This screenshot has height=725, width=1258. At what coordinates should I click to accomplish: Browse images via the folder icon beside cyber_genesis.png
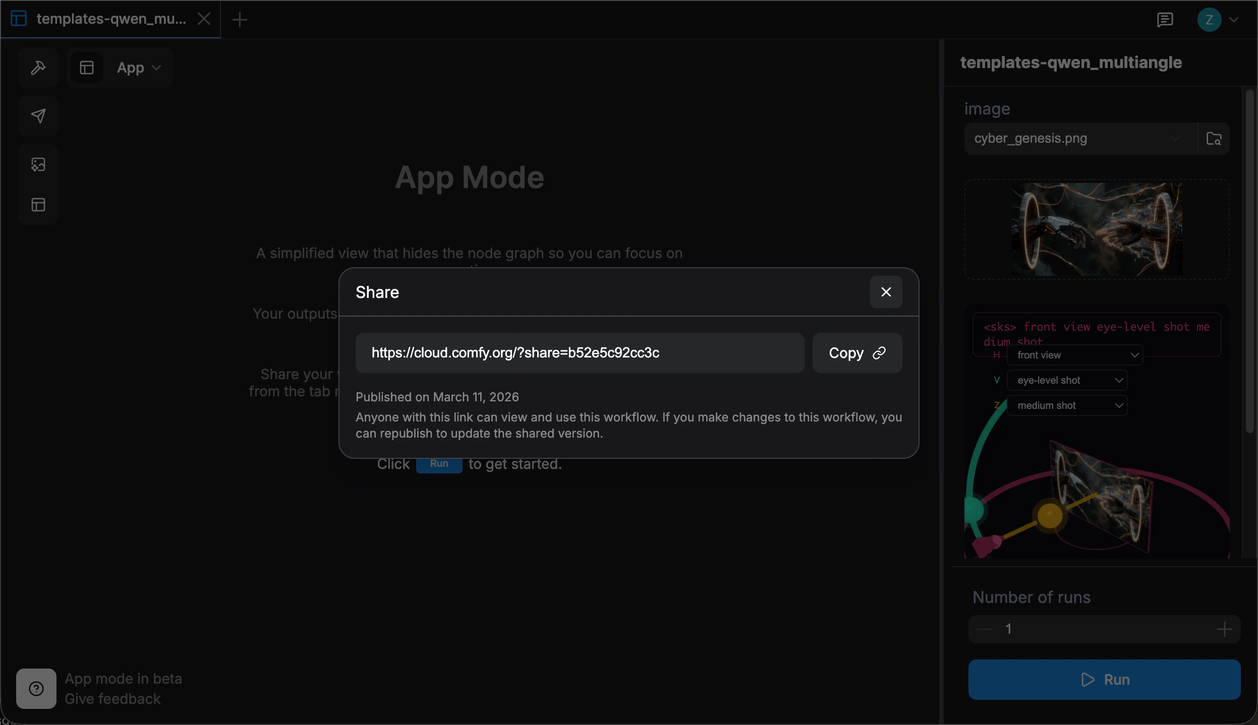point(1214,138)
